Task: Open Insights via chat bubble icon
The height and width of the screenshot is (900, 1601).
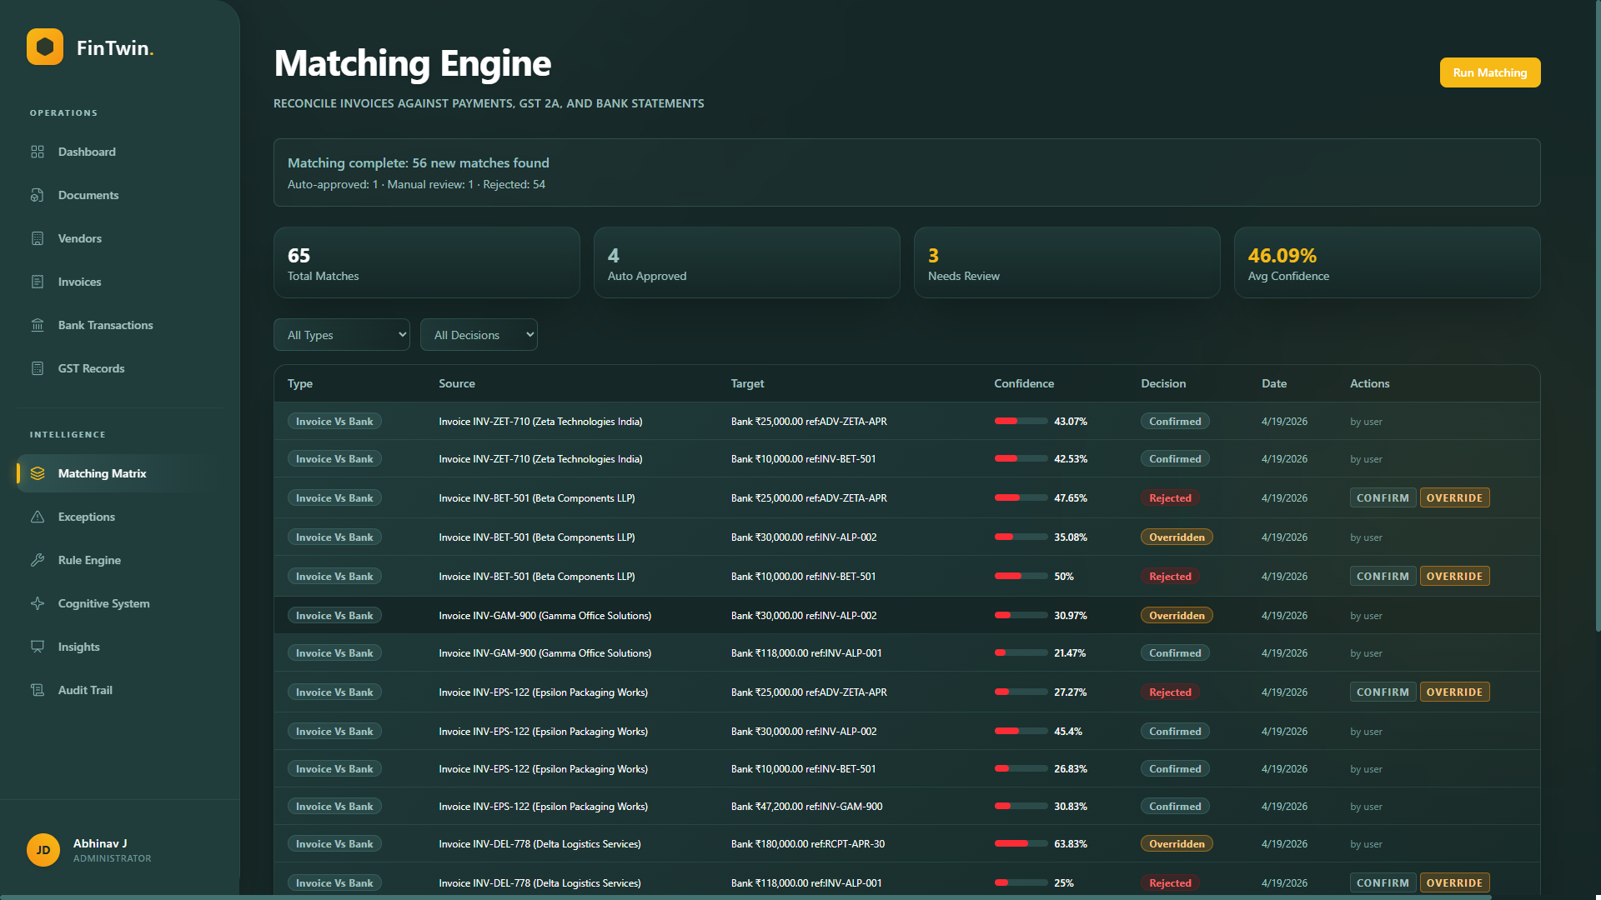Action: pos(38,647)
